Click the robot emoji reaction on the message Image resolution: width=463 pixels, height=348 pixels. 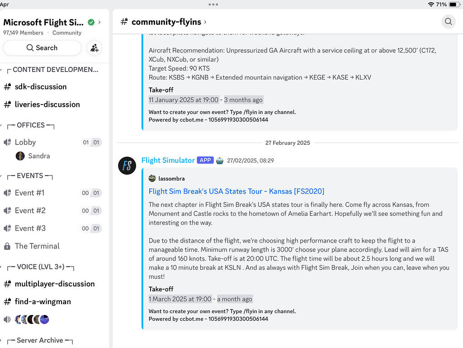pyautogui.click(x=220, y=160)
